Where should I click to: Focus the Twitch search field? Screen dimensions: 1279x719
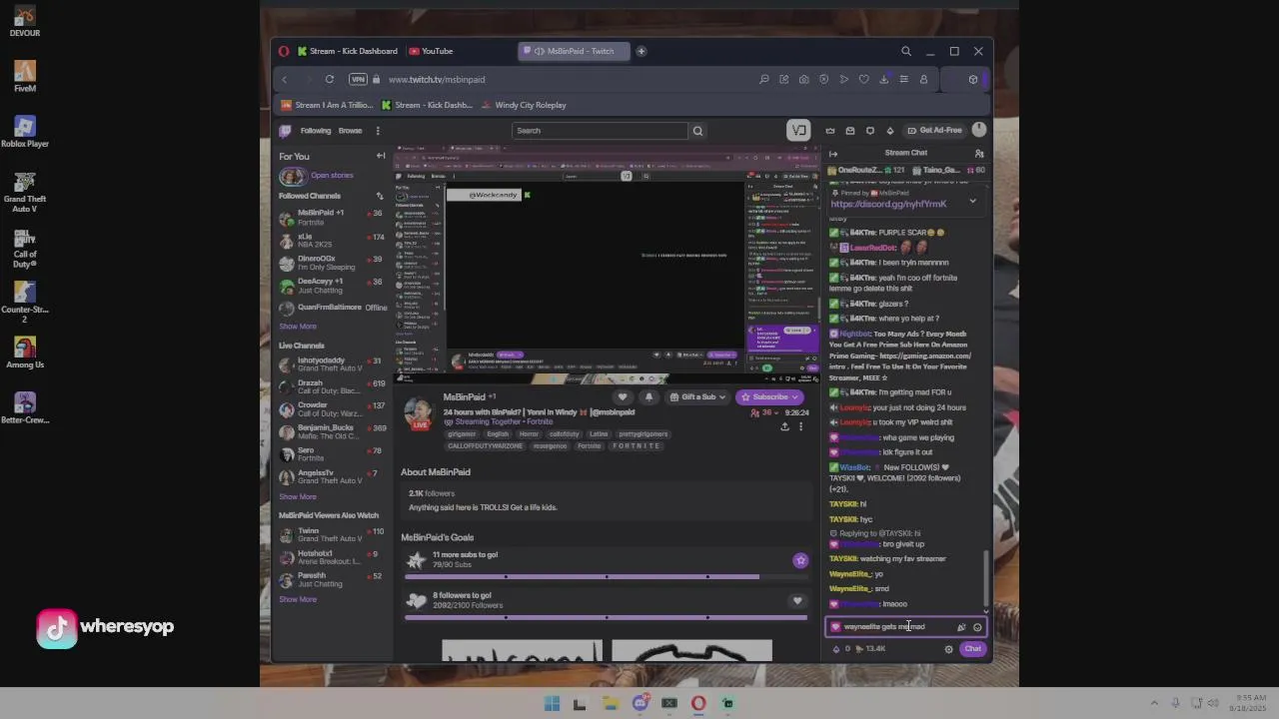(600, 131)
